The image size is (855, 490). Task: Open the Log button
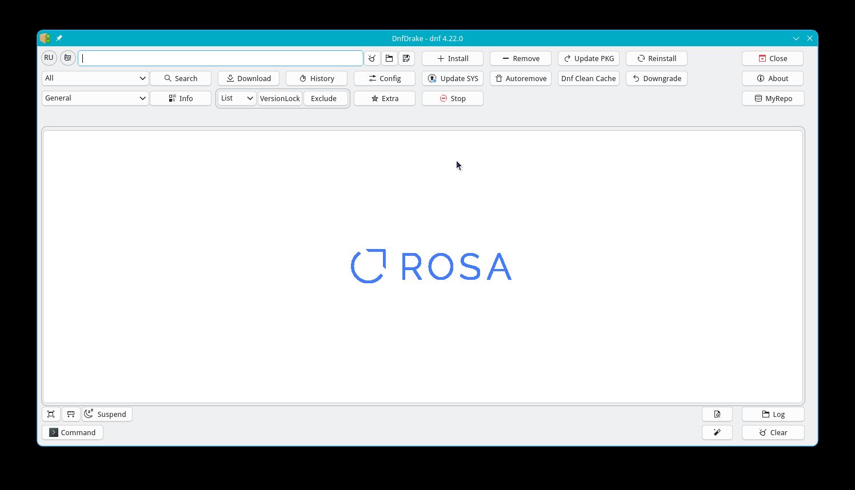(773, 414)
